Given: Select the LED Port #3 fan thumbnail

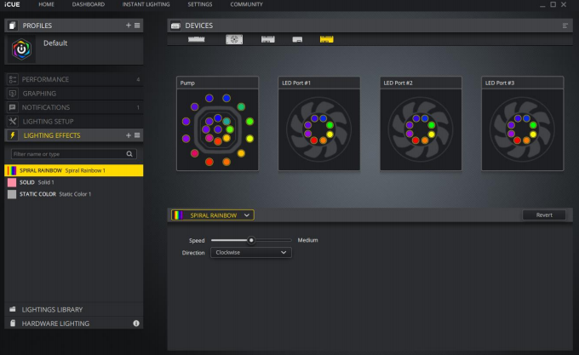Looking at the screenshot, I should pyautogui.click(x=523, y=123).
